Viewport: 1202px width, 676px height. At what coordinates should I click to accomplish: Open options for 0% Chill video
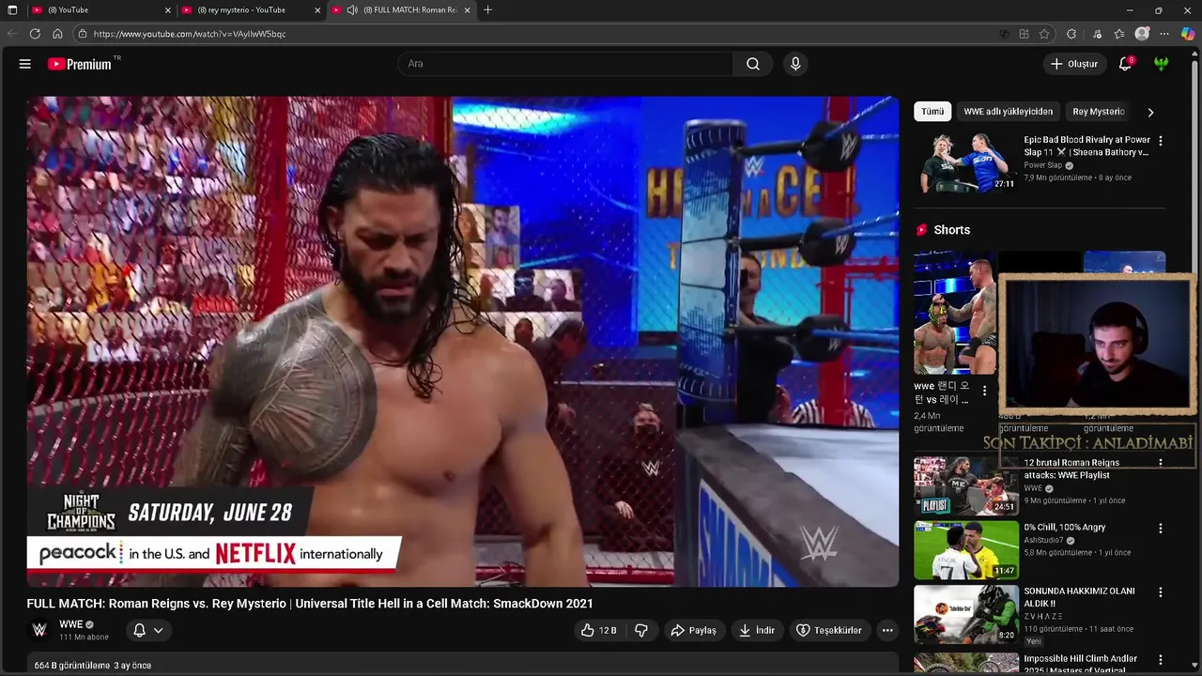(1161, 529)
